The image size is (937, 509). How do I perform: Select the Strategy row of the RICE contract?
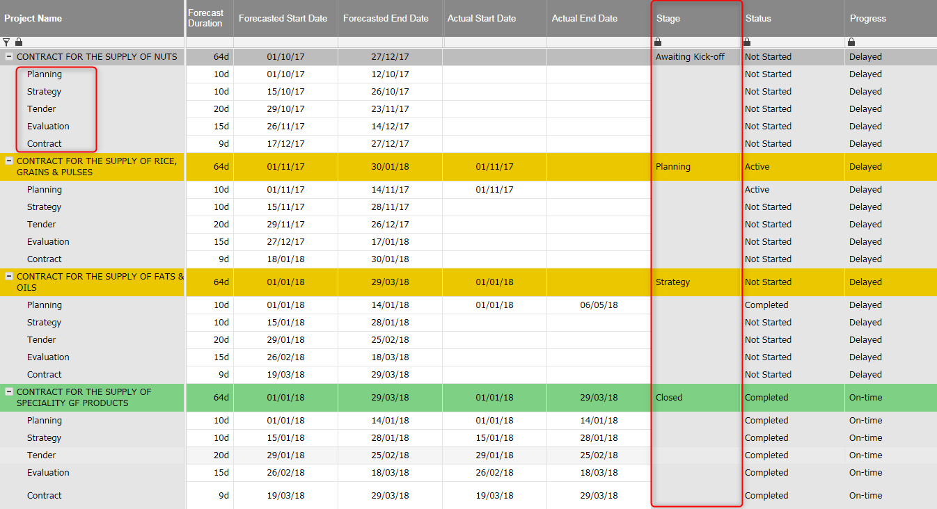tap(44, 207)
